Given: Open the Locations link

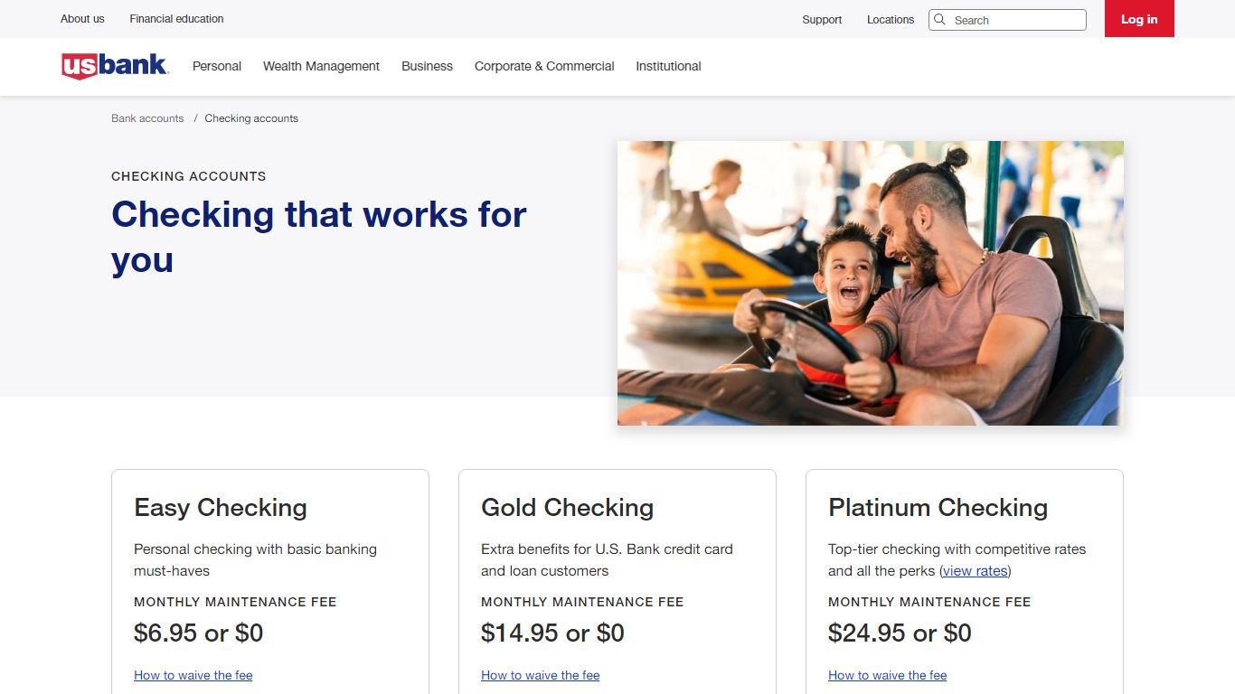Looking at the screenshot, I should pyautogui.click(x=891, y=20).
